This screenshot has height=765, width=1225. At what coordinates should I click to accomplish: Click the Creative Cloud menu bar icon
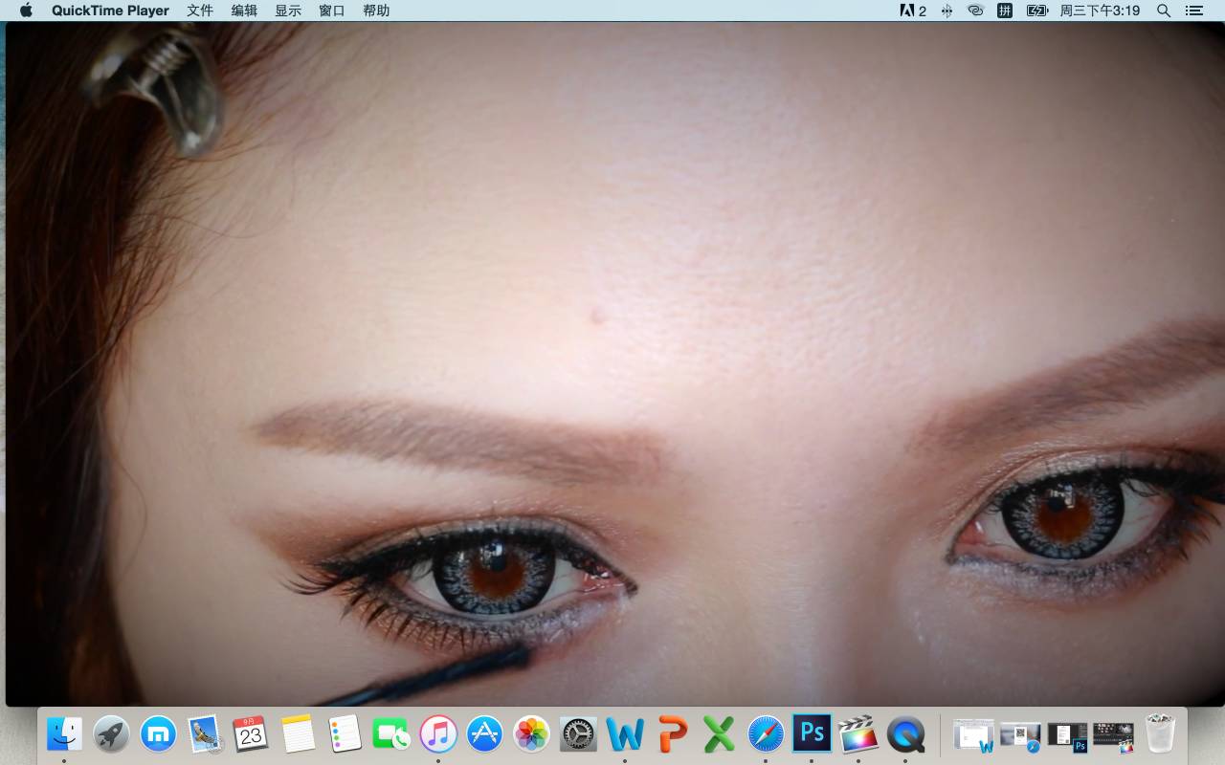tap(975, 11)
